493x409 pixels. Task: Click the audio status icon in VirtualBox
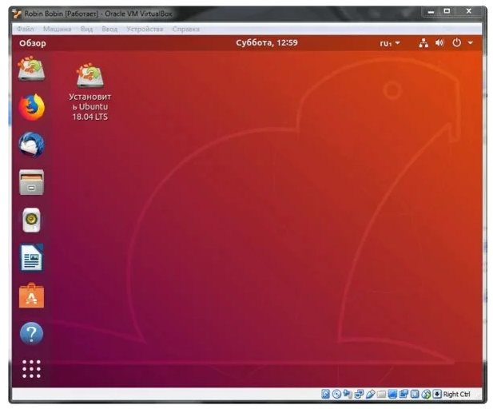coord(348,394)
